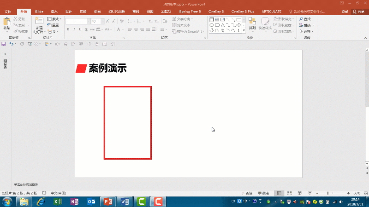Click the zoom out minus button
The height and width of the screenshot is (207, 369).
point(317,193)
